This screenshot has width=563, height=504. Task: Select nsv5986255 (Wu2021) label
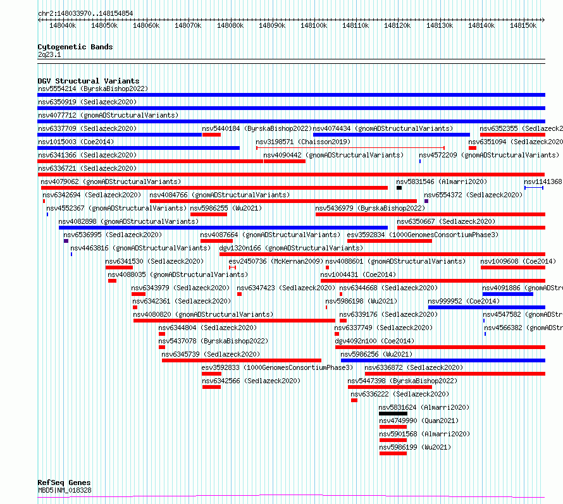coord(226,208)
